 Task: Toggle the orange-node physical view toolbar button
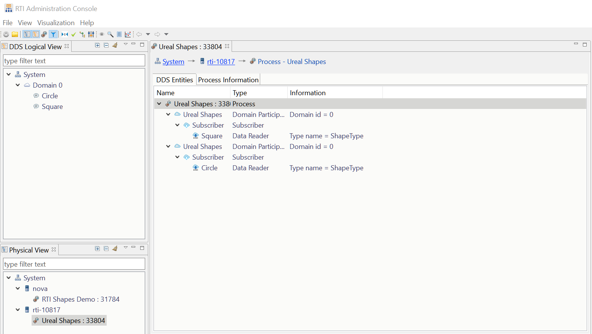36,34
